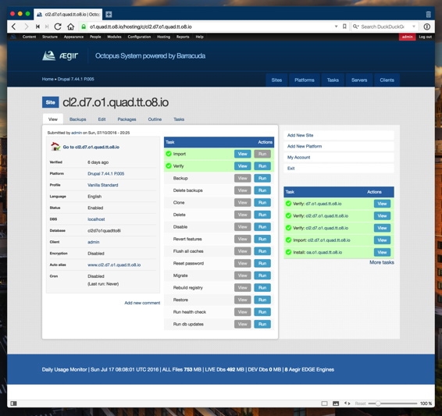This screenshot has height=416, width=442.
Task: Open the Reports admin menu
Action: click(x=183, y=37)
